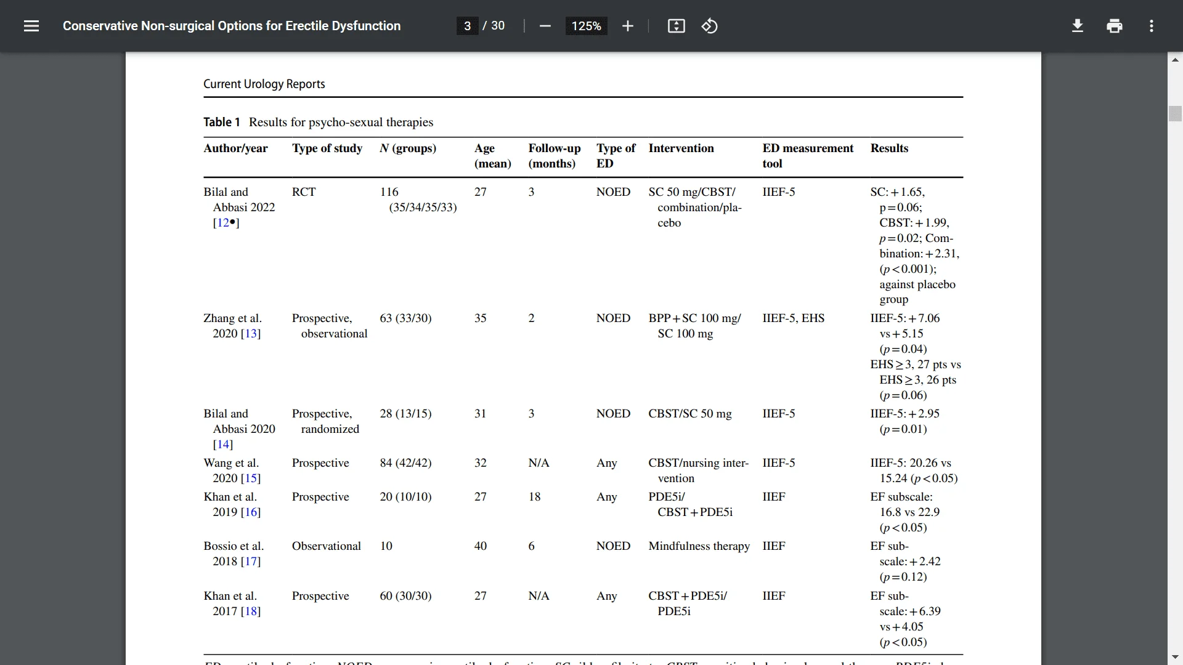Click the total pages '/ 30' label

pyautogui.click(x=494, y=26)
